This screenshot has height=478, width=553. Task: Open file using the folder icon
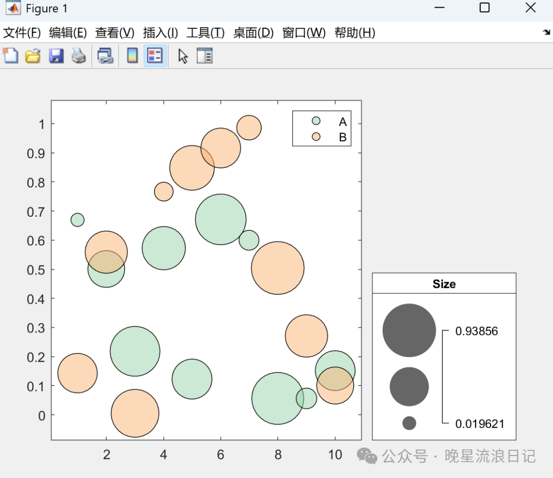click(x=33, y=56)
